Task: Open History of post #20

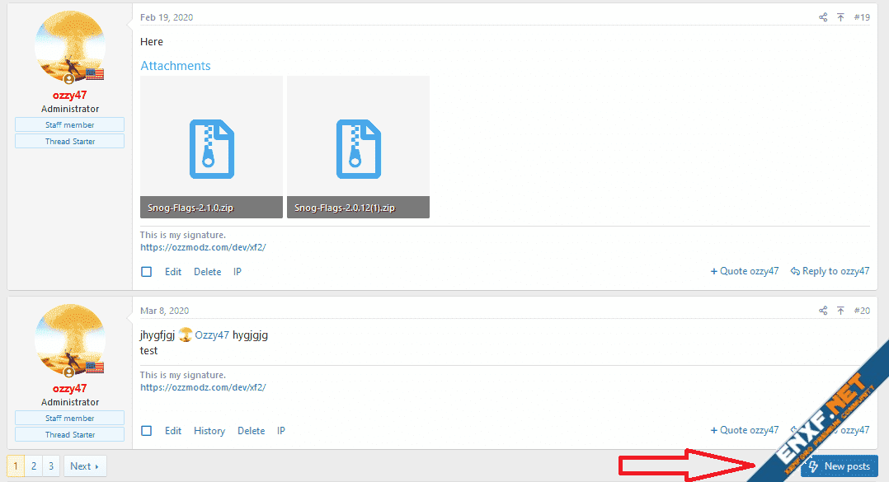Action: [209, 431]
